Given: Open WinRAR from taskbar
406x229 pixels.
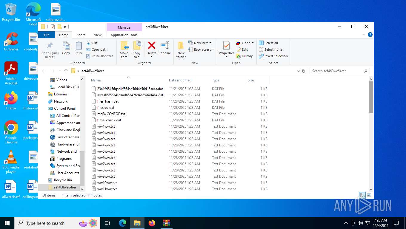Looking at the screenshot, I should [x=166, y=223].
